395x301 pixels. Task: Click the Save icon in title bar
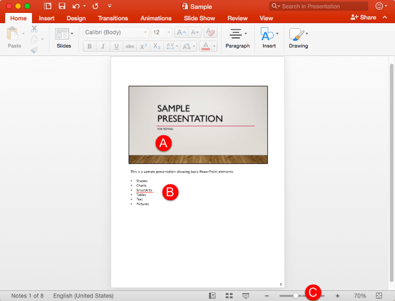[62, 6]
